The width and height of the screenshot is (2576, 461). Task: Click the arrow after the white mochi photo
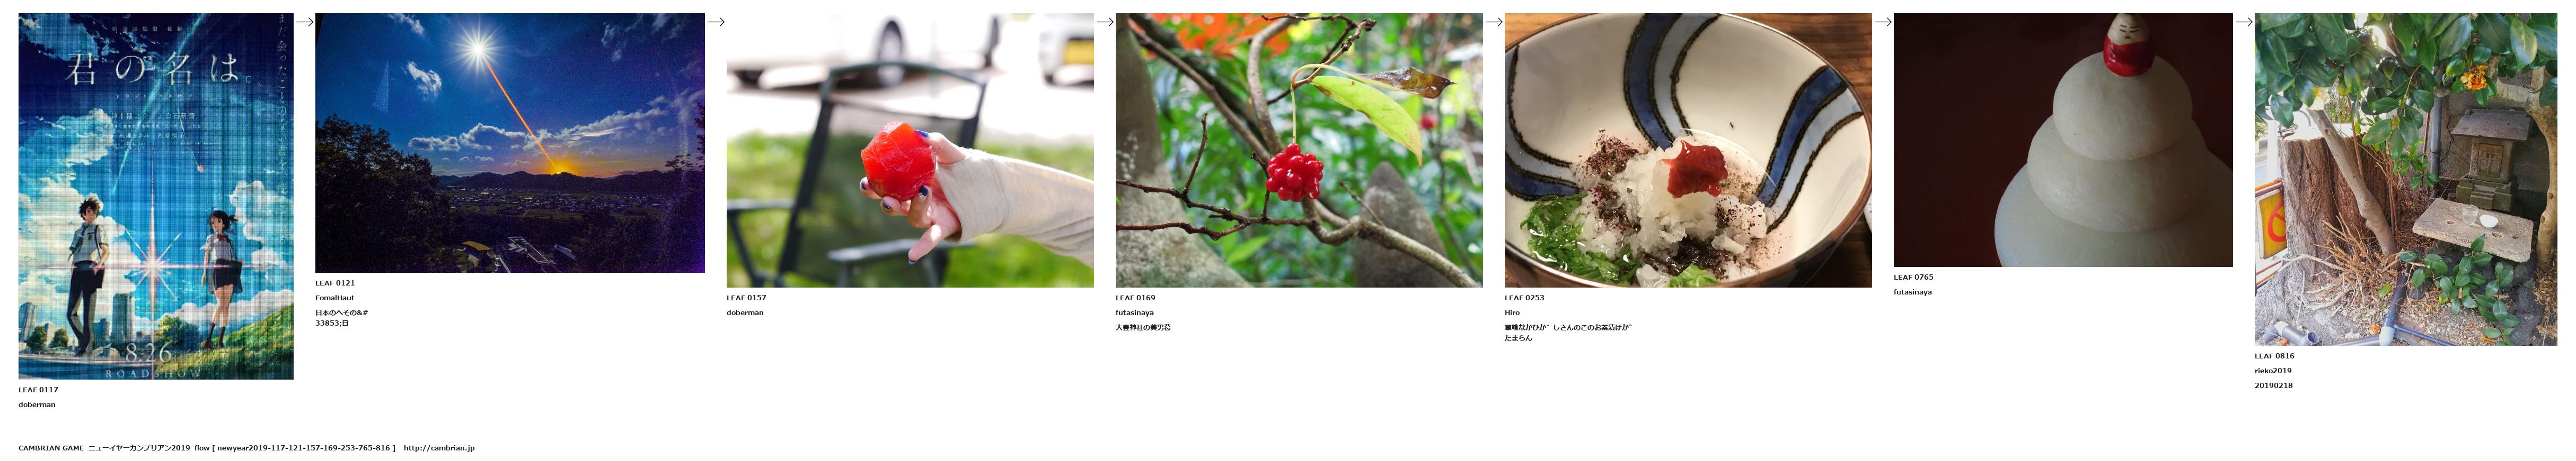2244,22
